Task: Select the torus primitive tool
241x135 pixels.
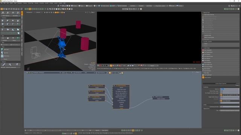Action: [3, 24]
